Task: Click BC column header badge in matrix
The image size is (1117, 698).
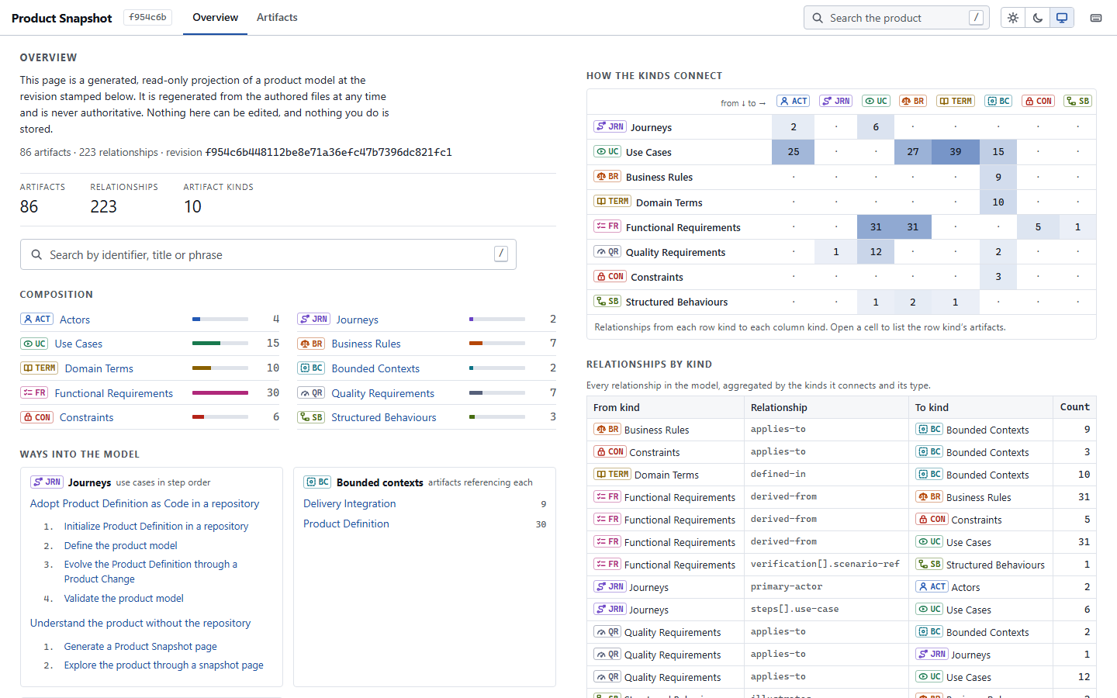Action: pos(998,101)
